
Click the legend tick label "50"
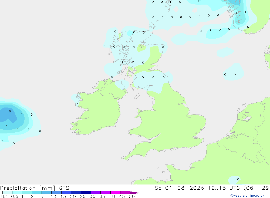[x=132, y=196]
